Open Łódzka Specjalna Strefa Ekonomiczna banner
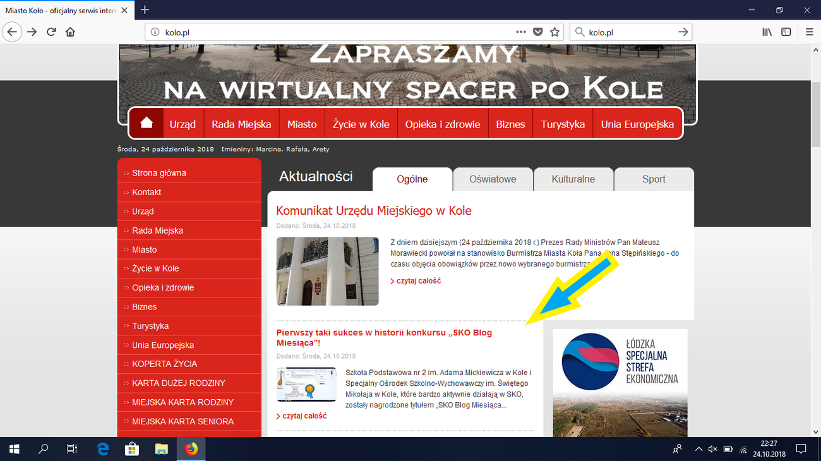This screenshot has width=821, height=461. [620, 383]
